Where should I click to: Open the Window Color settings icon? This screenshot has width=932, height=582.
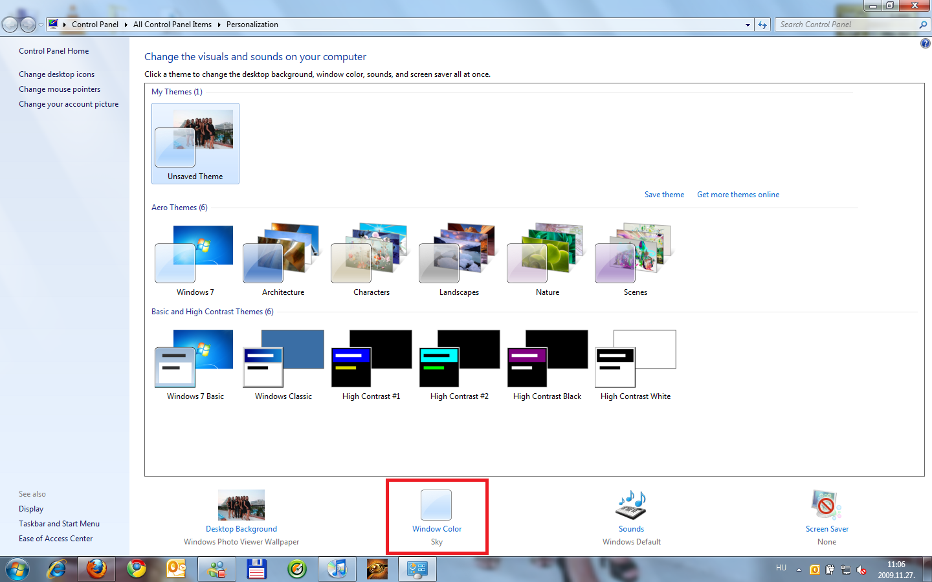pyautogui.click(x=436, y=505)
